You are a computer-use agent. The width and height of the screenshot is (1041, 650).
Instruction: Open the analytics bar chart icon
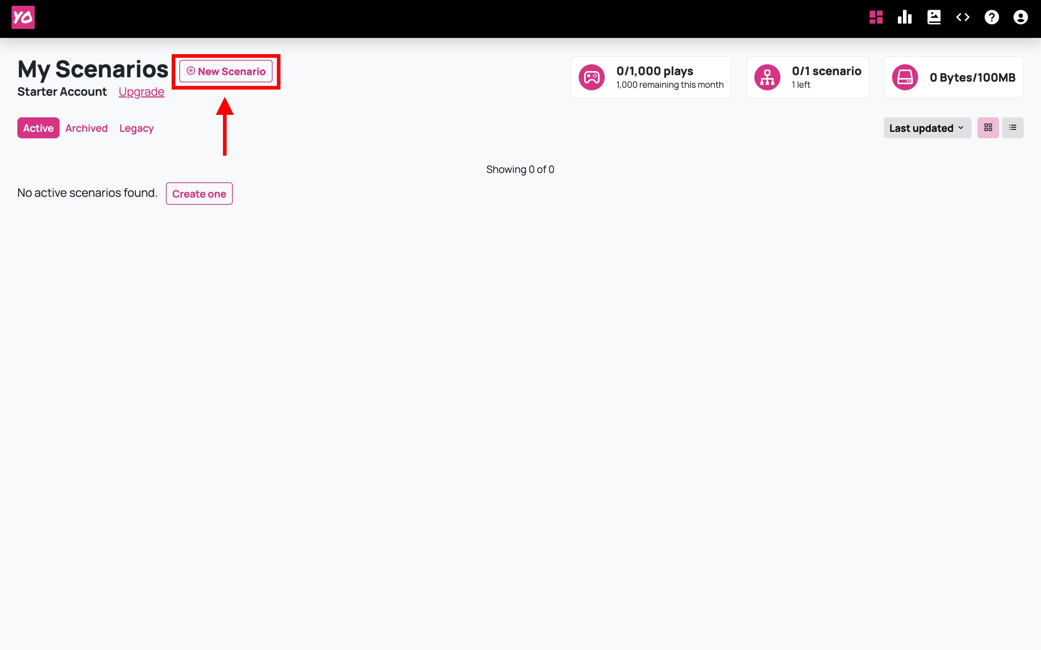pyautogui.click(x=905, y=17)
